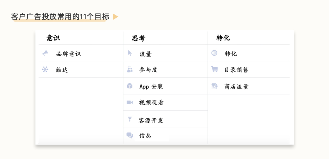This screenshot has width=329, height=159.
Task: Click the orange triangle after the title
Action: click(115, 17)
